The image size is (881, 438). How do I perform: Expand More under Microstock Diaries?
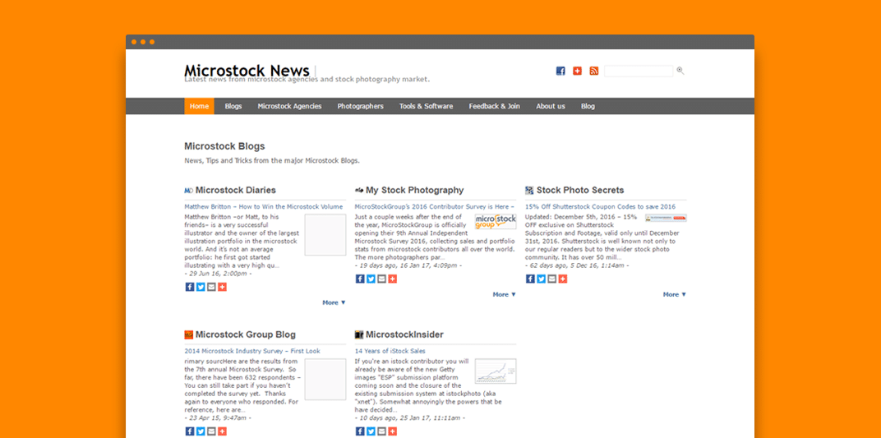[x=334, y=302]
